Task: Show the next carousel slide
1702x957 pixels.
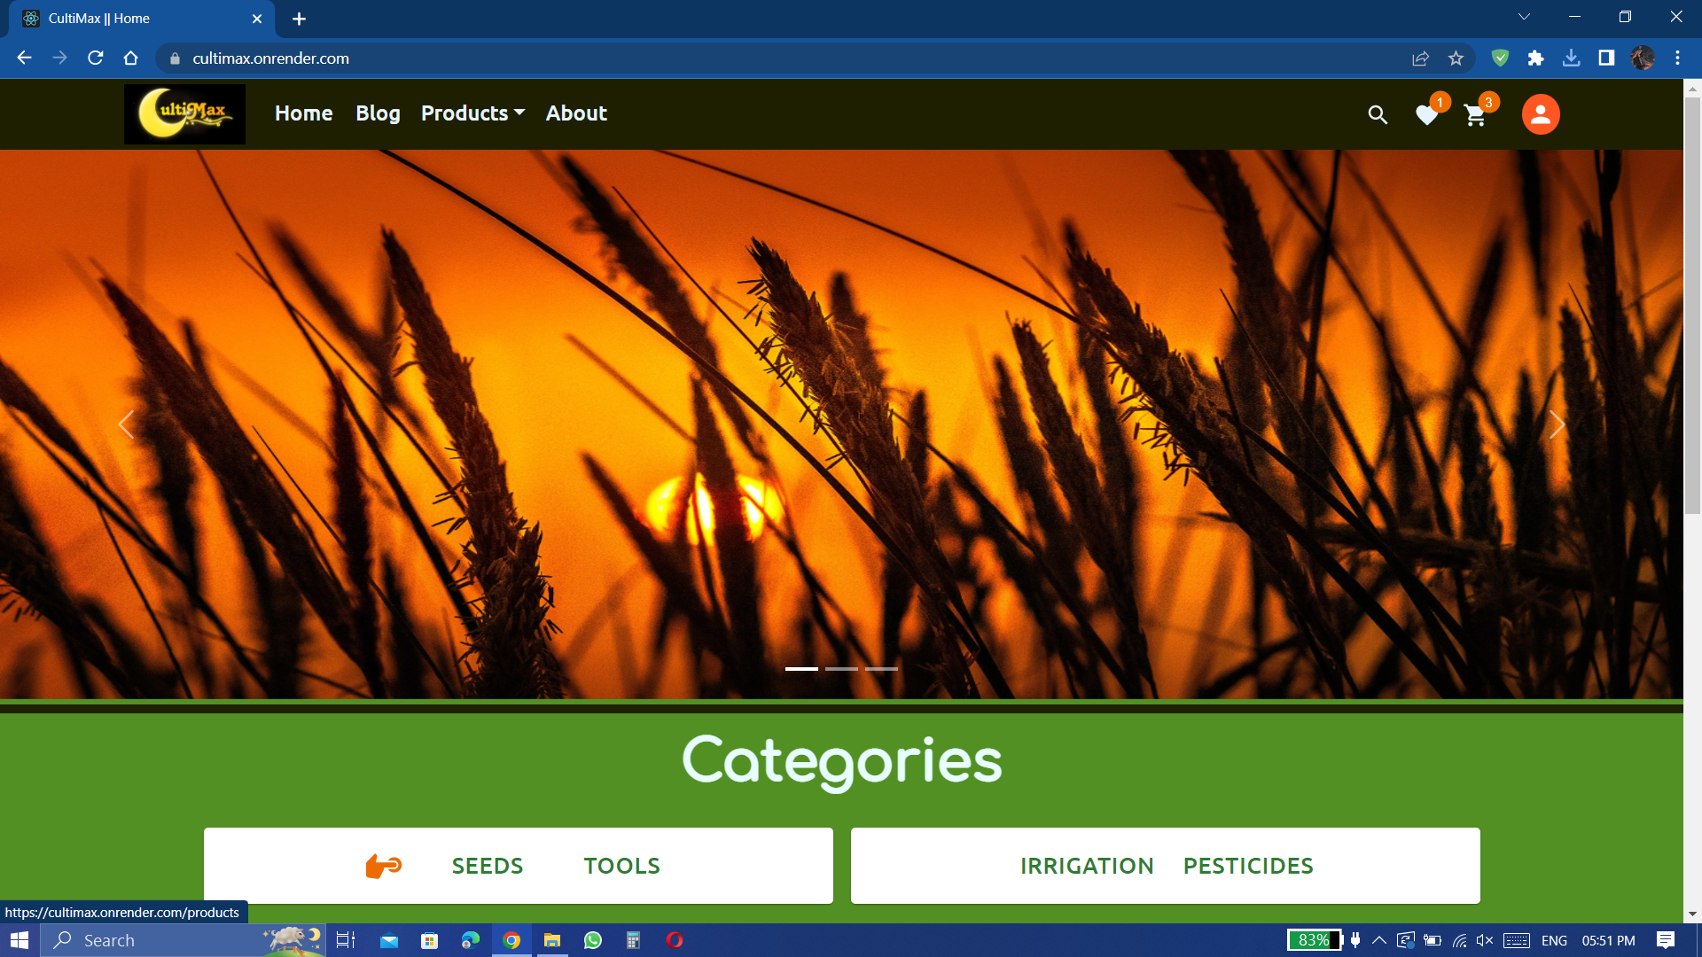Action: pos(1557,424)
